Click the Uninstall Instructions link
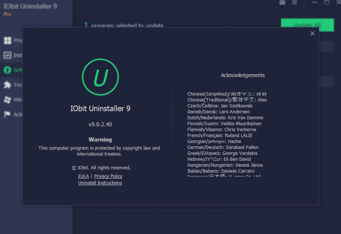341x234 pixels. point(100,183)
